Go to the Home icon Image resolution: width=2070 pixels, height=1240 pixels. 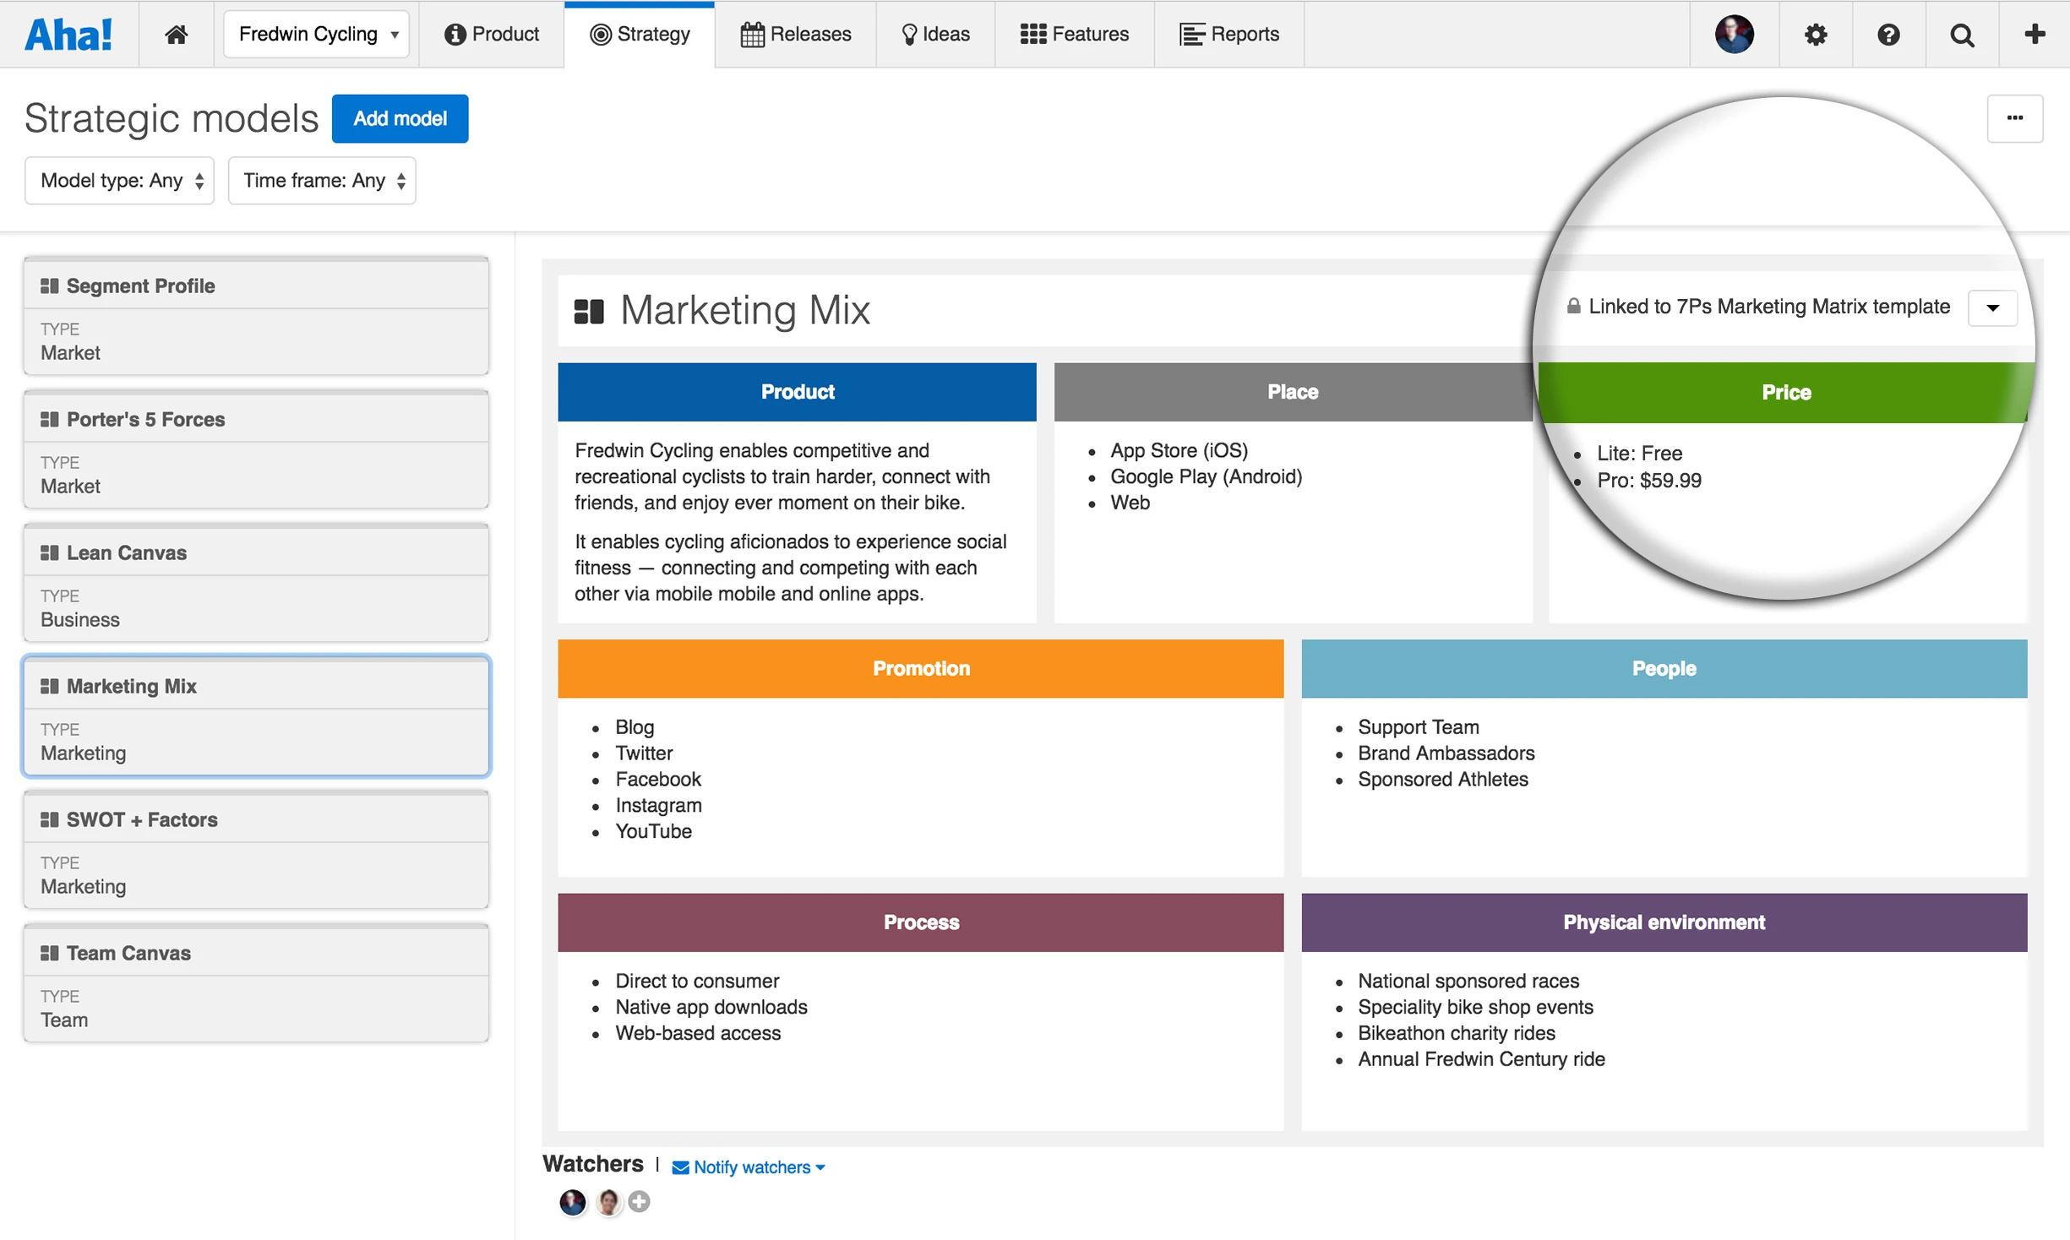tap(176, 34)
